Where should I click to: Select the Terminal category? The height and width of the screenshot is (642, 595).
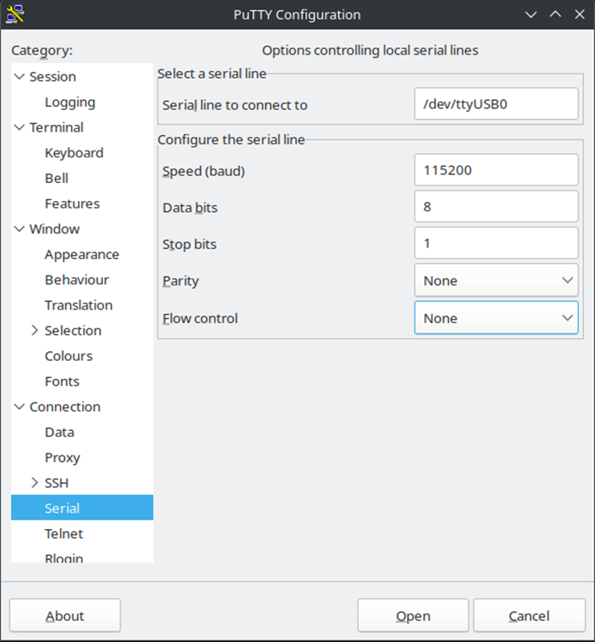[56, 127]
